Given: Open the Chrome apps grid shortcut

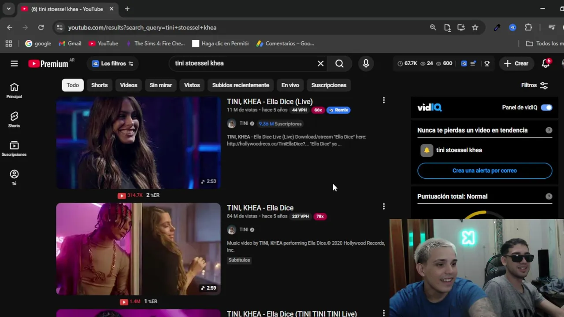Looking at the screenshot, I should [x=8, y=44].
